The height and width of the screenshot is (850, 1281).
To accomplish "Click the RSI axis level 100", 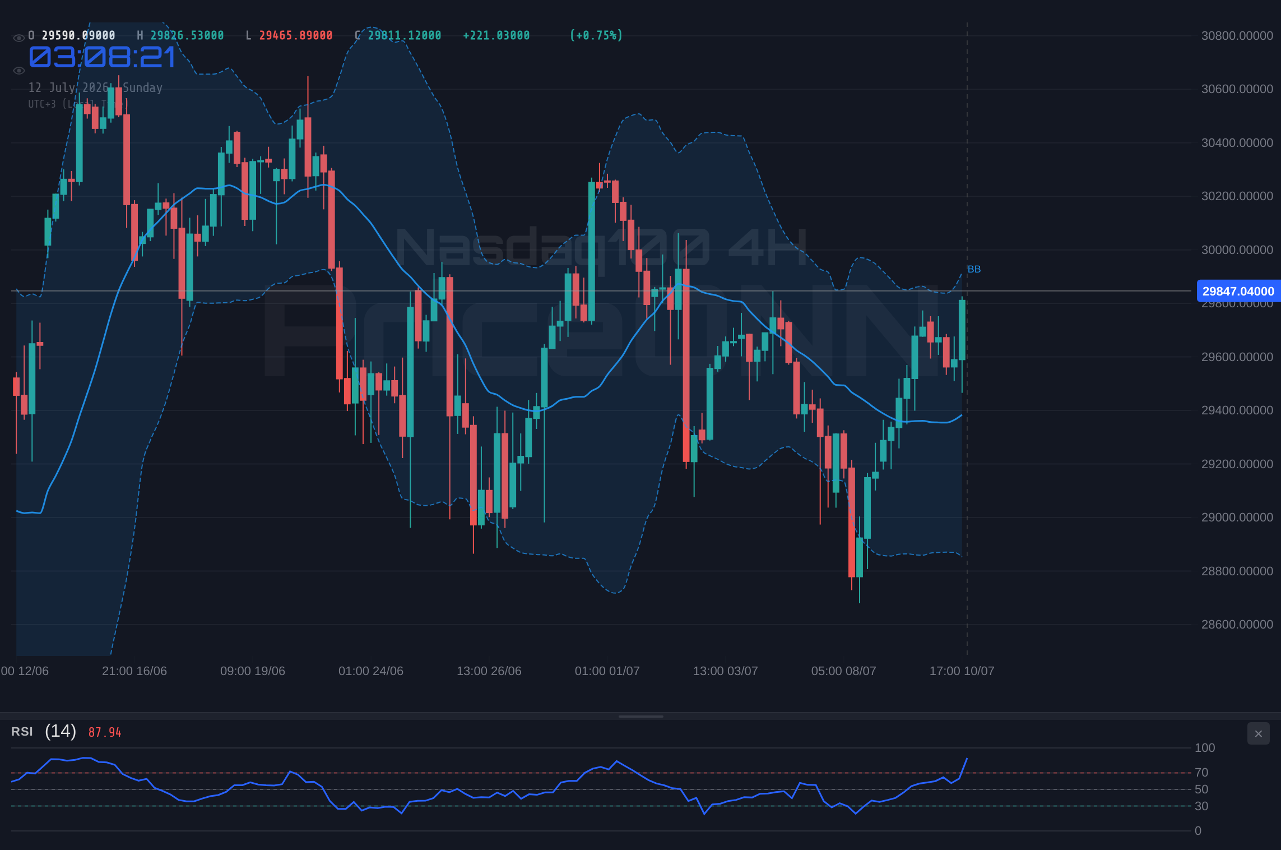I will [1205, 748].
